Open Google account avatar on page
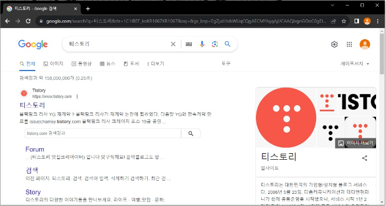Viewport: 386px width, 206px height. point(364,44)
